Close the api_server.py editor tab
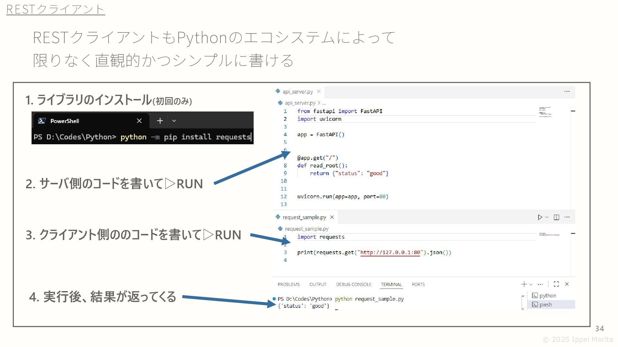 point(319,92)
